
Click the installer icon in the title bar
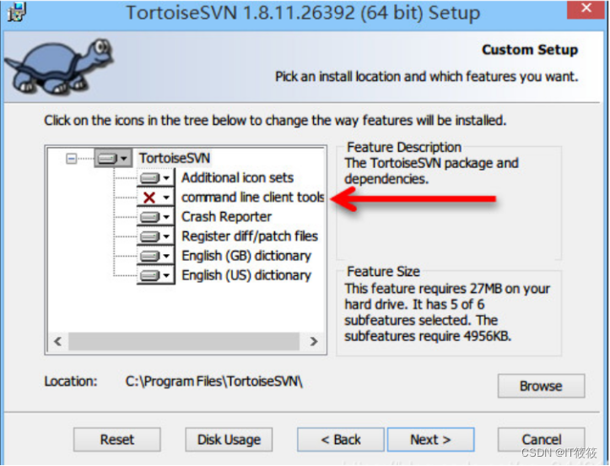tap(17, 13)
